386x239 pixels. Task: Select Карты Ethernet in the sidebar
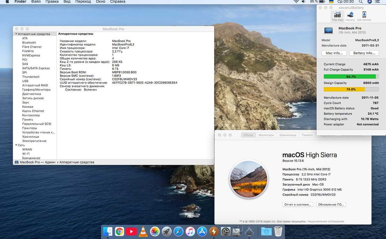(33, 111)
